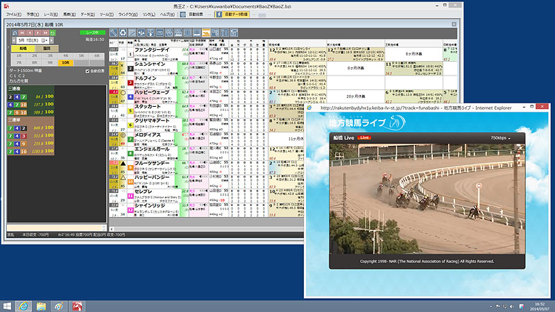Switch to the 船橋 racecourse tab
This screenshot has height=312, width=555.
(23, 49)
